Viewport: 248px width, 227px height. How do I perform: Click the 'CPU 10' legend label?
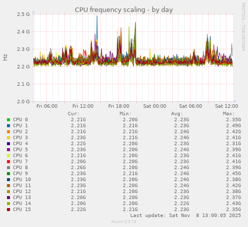click(22, 180)
